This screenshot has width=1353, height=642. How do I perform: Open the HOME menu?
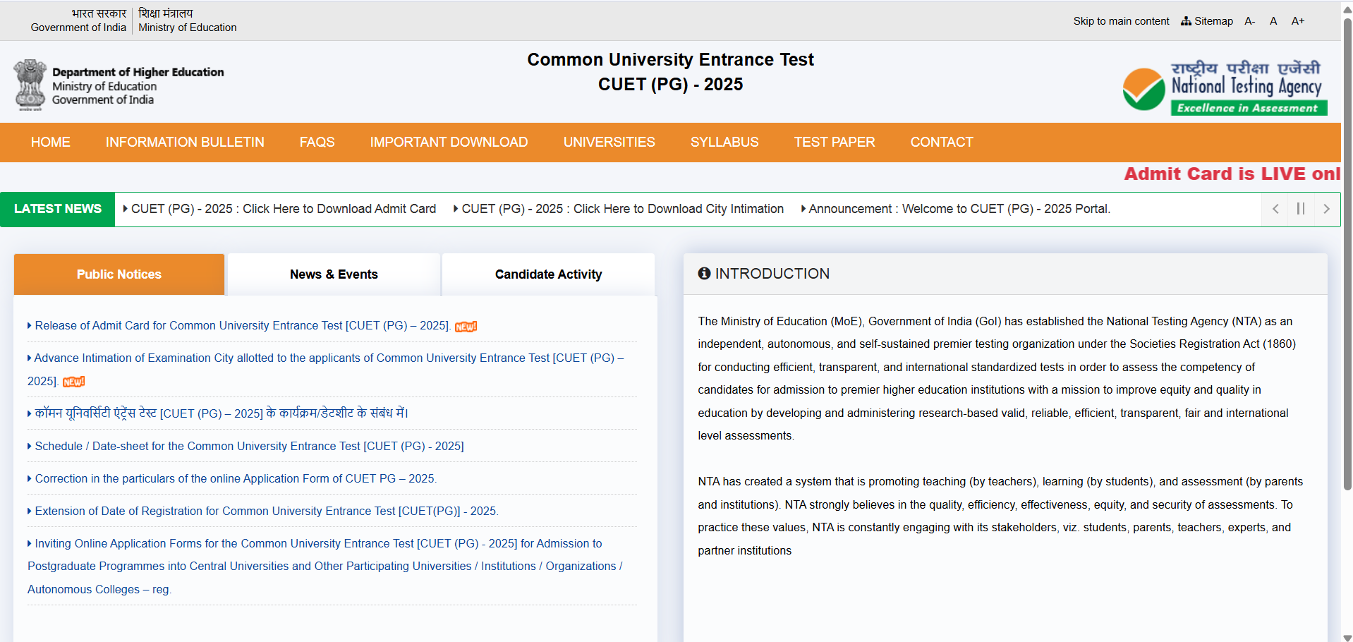51,143
